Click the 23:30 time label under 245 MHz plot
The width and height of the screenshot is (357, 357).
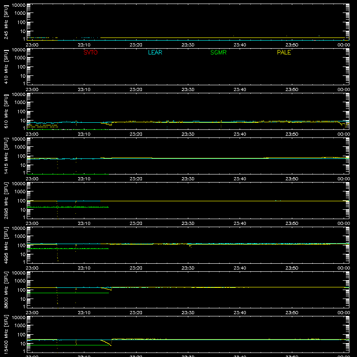(188, 45)
